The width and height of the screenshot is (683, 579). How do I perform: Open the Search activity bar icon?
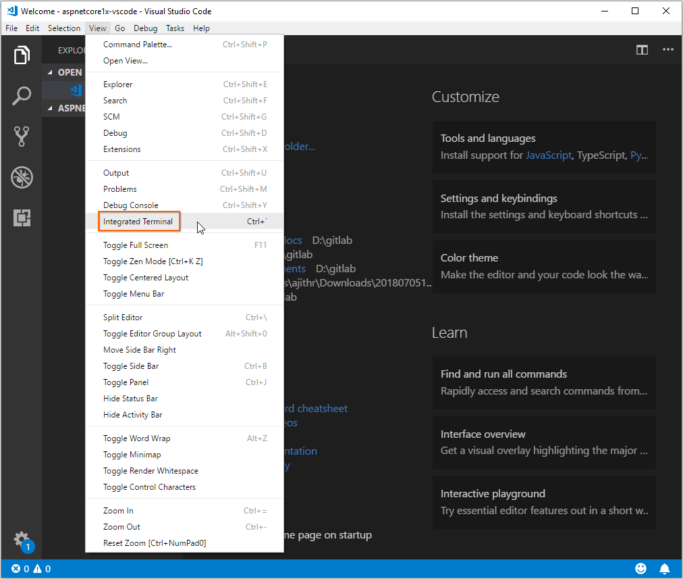(x=22, y=95)
